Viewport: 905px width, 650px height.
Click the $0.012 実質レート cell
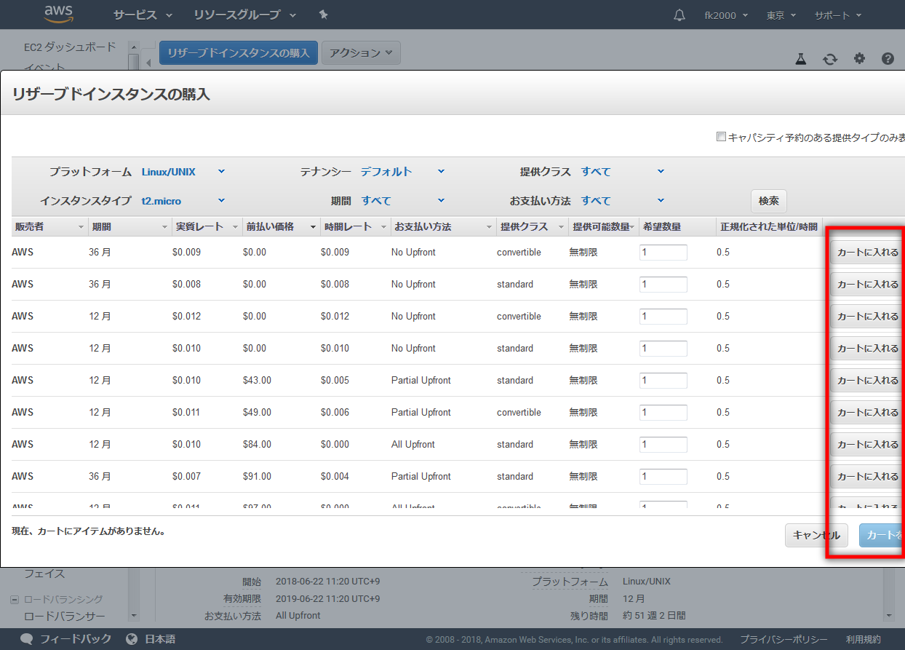pos(186,317)
